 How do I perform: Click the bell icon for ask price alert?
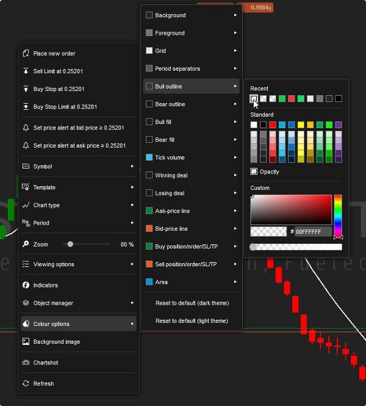pos(26,145)
